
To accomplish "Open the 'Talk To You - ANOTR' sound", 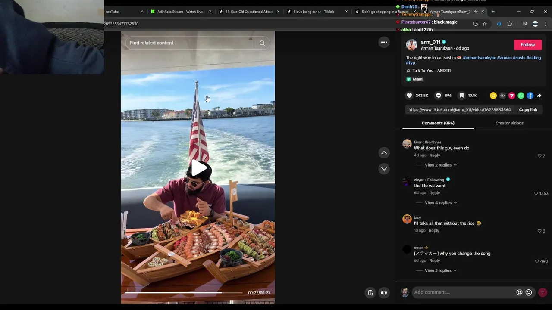I will [431, 71].
